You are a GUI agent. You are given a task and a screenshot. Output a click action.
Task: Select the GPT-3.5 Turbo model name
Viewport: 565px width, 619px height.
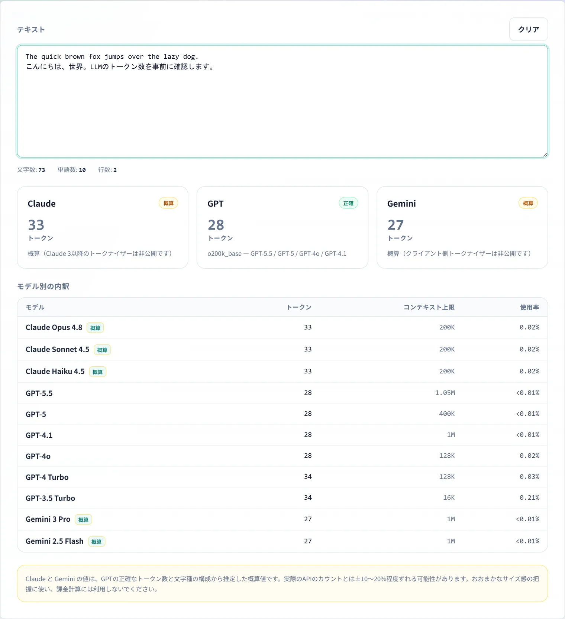tap(50, 498)
